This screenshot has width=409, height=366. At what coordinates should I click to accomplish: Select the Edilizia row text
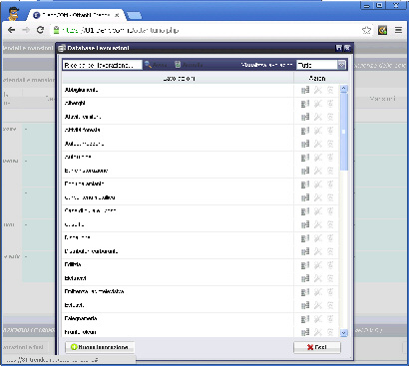73,264
